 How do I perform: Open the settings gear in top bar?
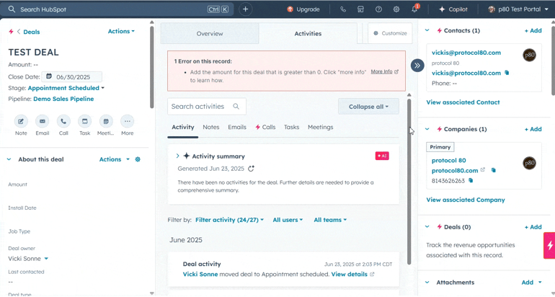tap(396, 9)
